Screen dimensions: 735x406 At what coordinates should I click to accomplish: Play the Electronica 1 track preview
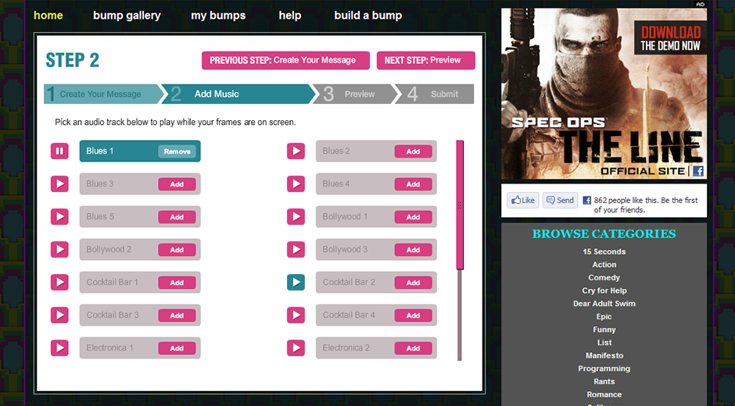(x=60, y=348)
